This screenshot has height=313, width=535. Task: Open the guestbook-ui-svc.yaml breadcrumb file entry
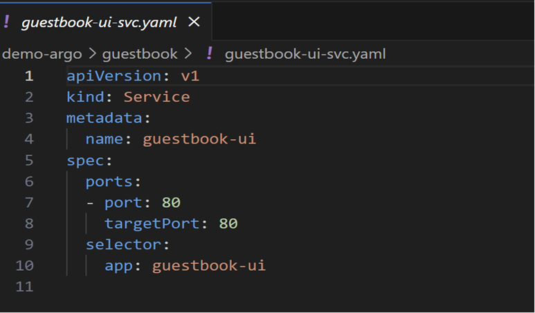pos(305,53)
